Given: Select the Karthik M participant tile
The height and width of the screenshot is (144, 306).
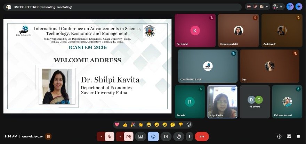Looking at the screenshot, I should (195, 30).
